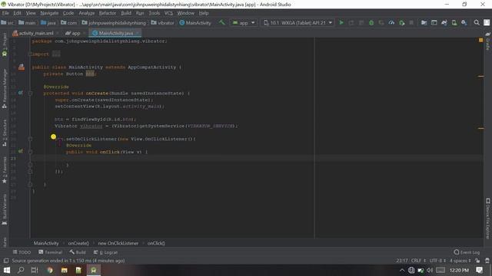Toggle the Gradle tool window on right
Screen dimensions: 492x276
point(488,41)
